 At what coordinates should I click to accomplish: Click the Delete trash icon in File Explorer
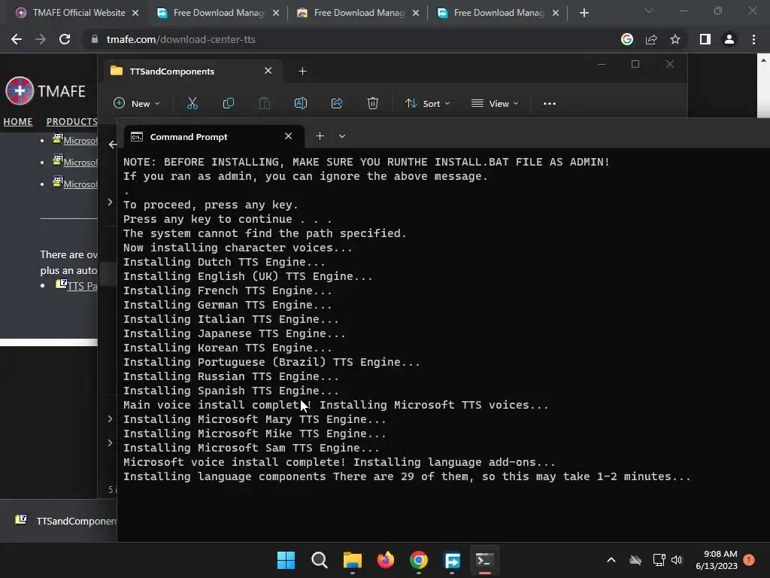click(373, 103)
